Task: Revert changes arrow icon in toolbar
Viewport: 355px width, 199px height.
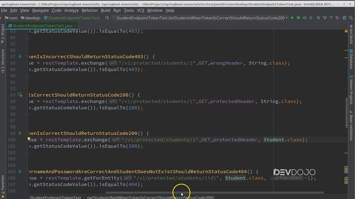Action: tap(337, 18)
